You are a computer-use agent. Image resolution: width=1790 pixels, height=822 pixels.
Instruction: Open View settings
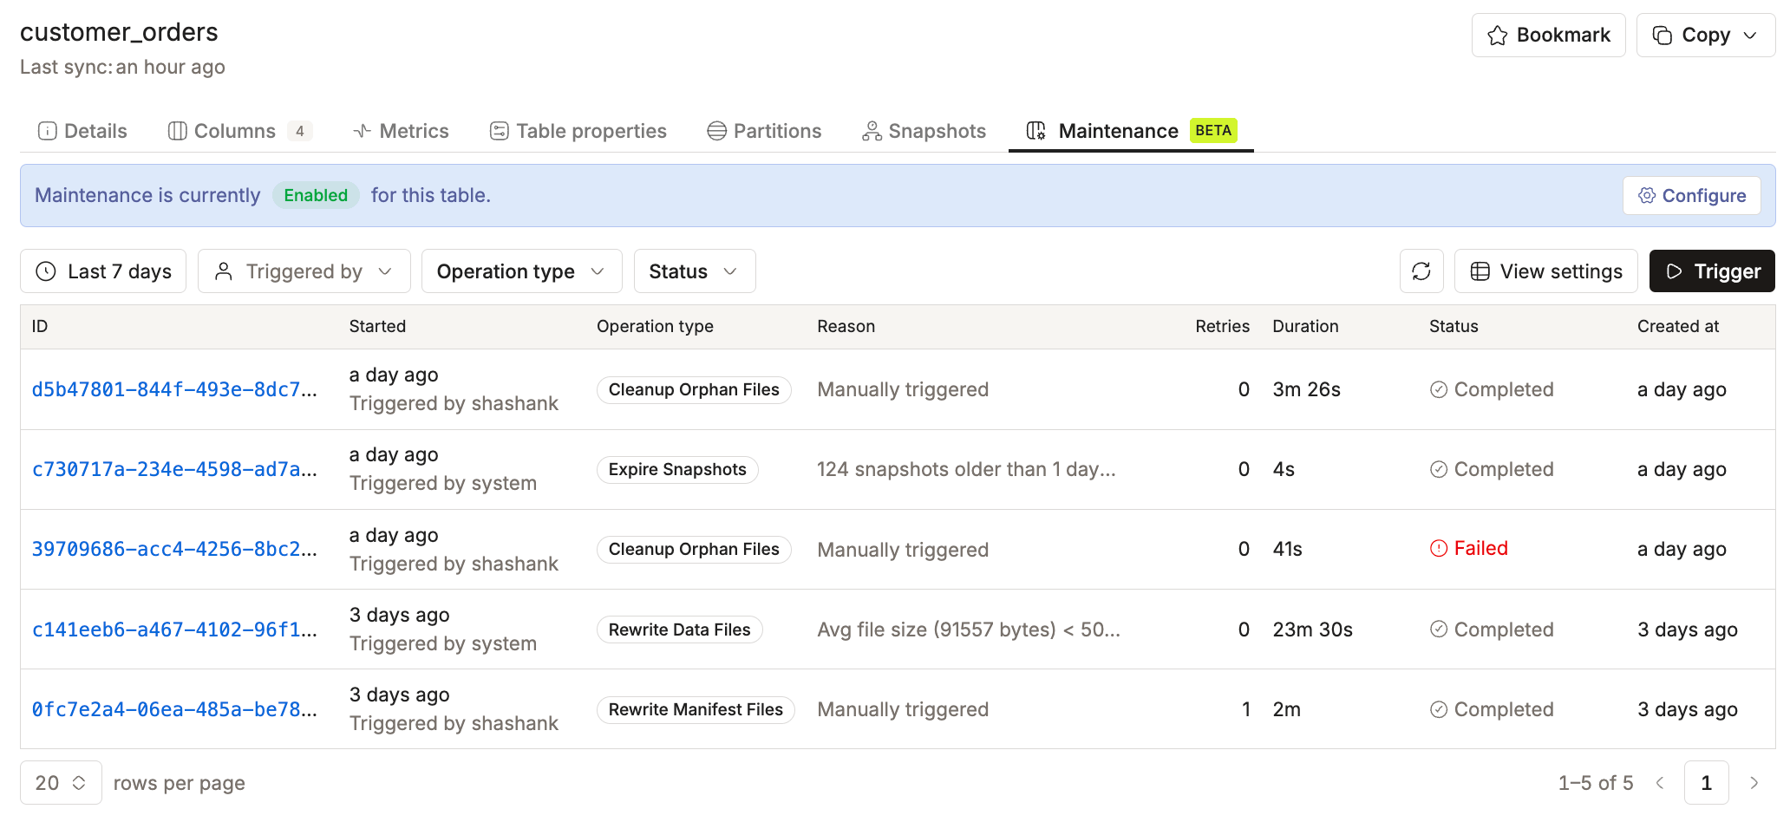(x=1546, y=271)
